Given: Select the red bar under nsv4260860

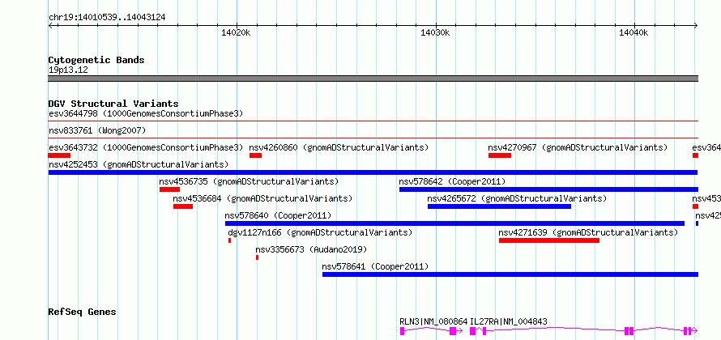Looking at the screenshot, I should tap(256, 155).
